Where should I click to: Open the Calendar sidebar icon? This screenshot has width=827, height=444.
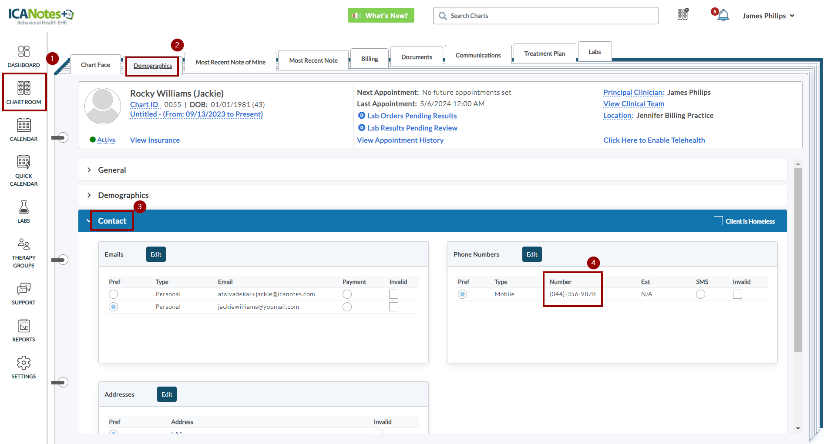(24, 130)
